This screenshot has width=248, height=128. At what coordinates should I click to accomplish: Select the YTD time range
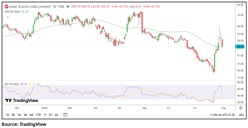(38, 115)
